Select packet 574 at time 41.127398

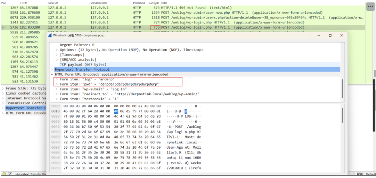[24, 72]
